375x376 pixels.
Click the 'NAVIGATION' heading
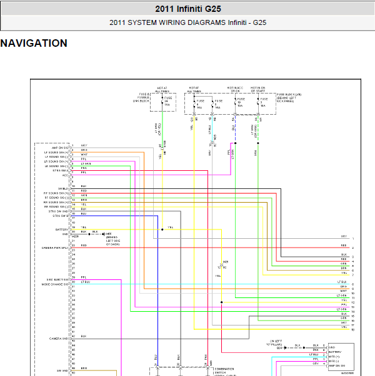point(34,43)
